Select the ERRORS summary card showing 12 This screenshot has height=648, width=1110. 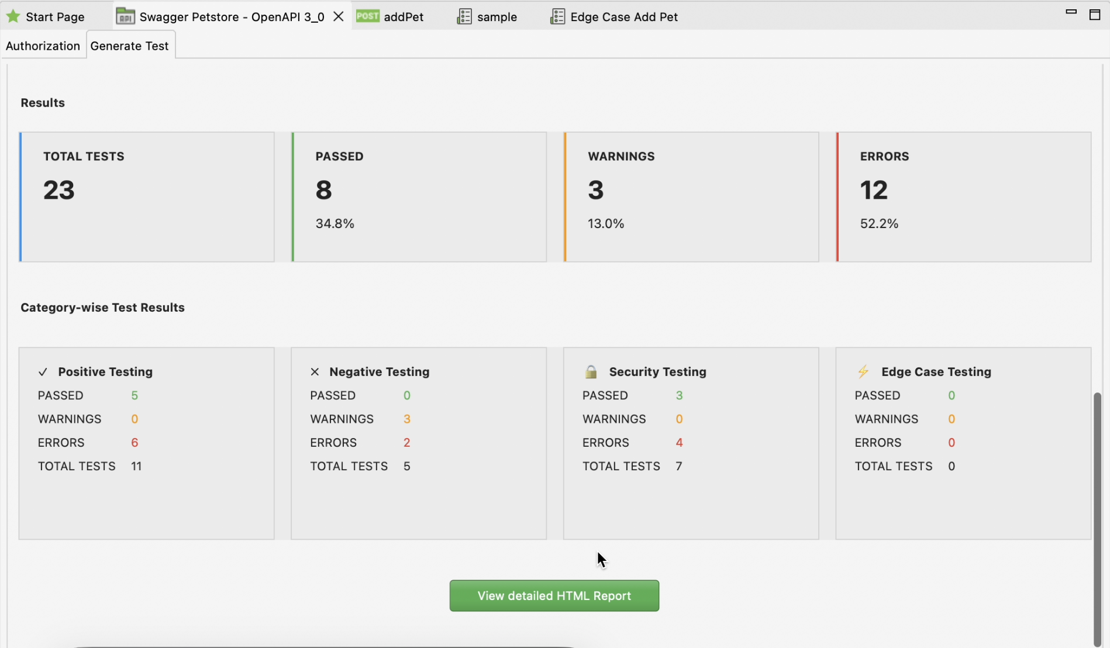point(964,197)
